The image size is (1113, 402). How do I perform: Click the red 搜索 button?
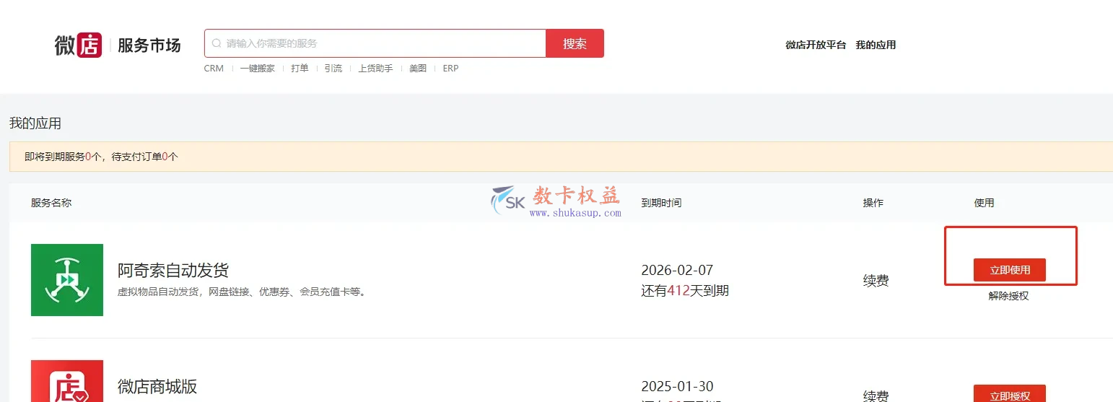point(575,43)
